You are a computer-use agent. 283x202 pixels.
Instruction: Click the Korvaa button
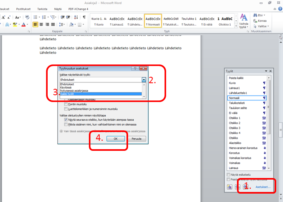pos(260,21)
